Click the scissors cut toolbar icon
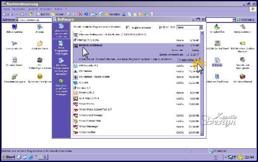Screen dimensions: 258x162 point(124,14)
